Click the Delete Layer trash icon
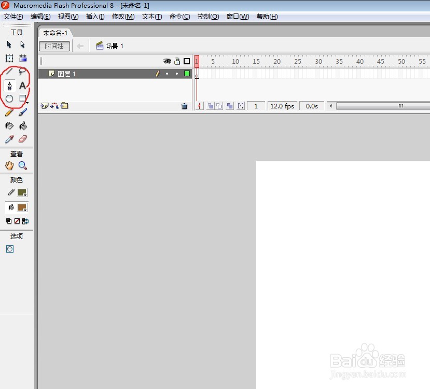430x389 pixels. (184, 106)
